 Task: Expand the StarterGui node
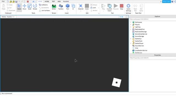click(x=131, y=39)
